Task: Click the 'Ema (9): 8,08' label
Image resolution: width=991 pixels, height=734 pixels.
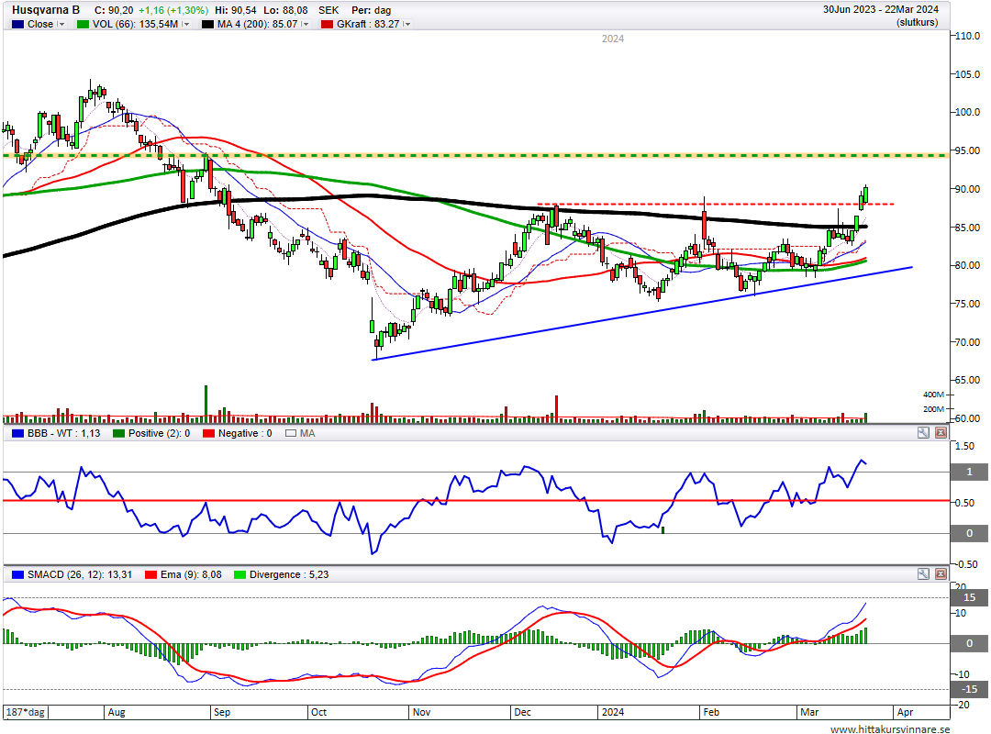Action: coord(191,574)
